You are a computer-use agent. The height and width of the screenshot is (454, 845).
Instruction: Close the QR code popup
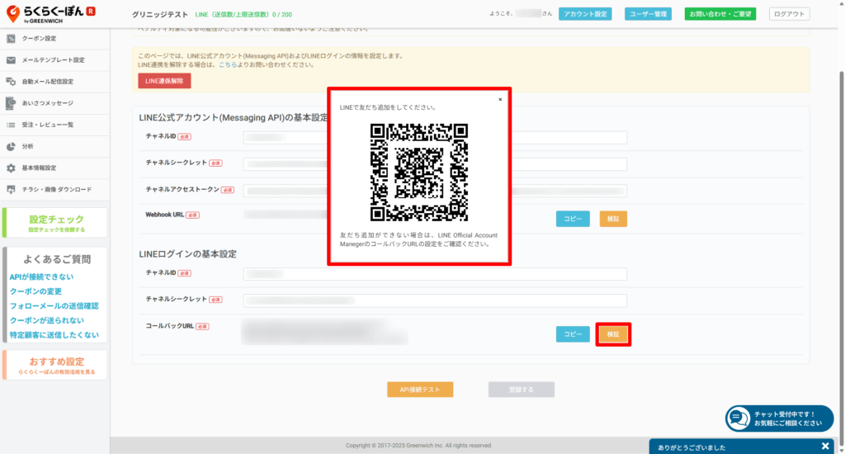click(499, 99)
